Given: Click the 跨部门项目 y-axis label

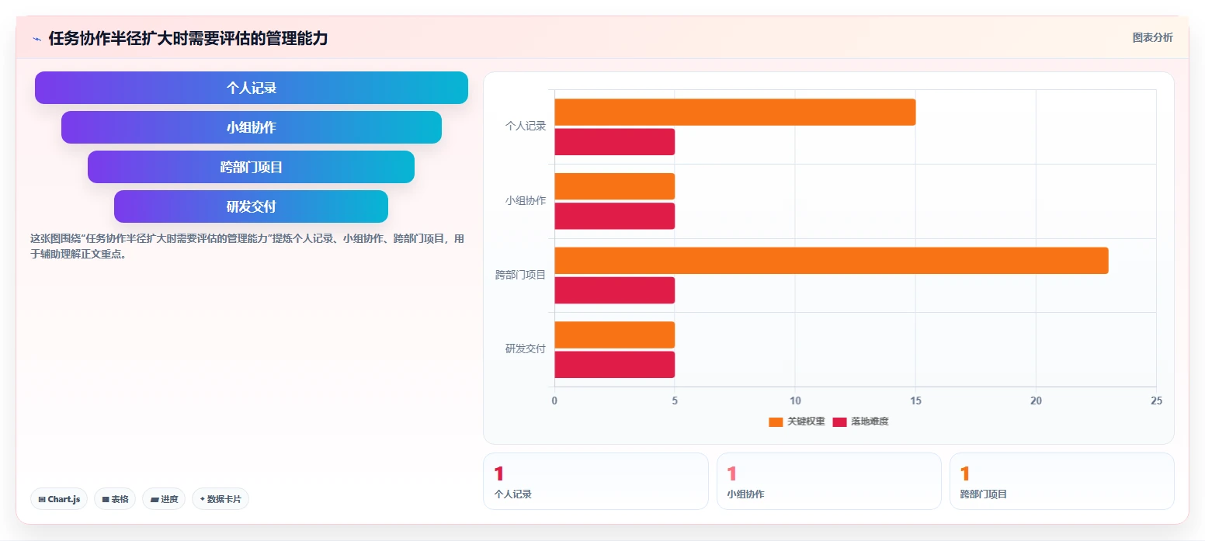Looking at the screenshot, I should pos(521,275).
